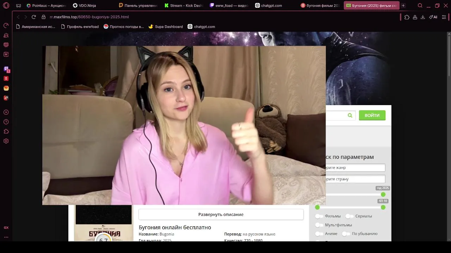
Task: Click the green search icon on site
Action: coord(350,115)
